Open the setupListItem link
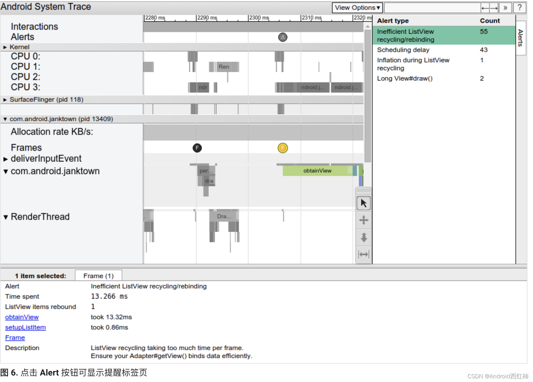 [25, 327]
